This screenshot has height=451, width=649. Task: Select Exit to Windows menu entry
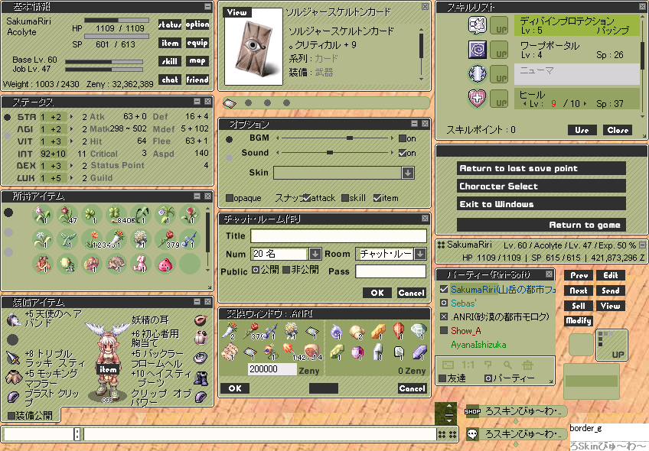tap(541, 204)
